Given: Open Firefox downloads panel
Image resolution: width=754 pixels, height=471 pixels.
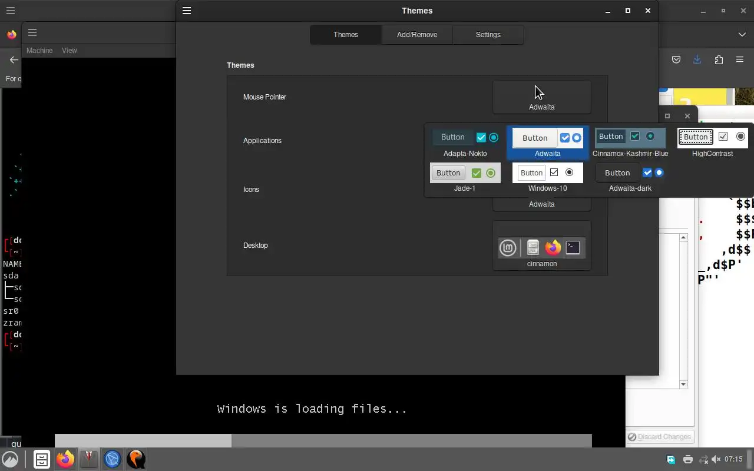Looking at the screenshot, I should click(697, 59).
